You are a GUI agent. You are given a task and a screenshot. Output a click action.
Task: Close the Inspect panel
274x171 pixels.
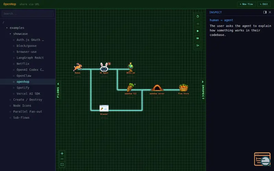270,12
